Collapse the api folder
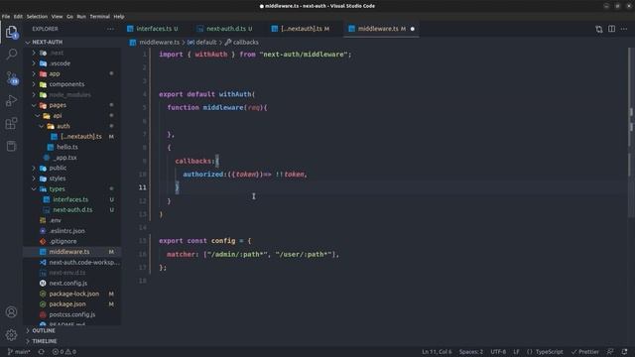This screenshot has height=357, width=635. click(x=58, y=115)
